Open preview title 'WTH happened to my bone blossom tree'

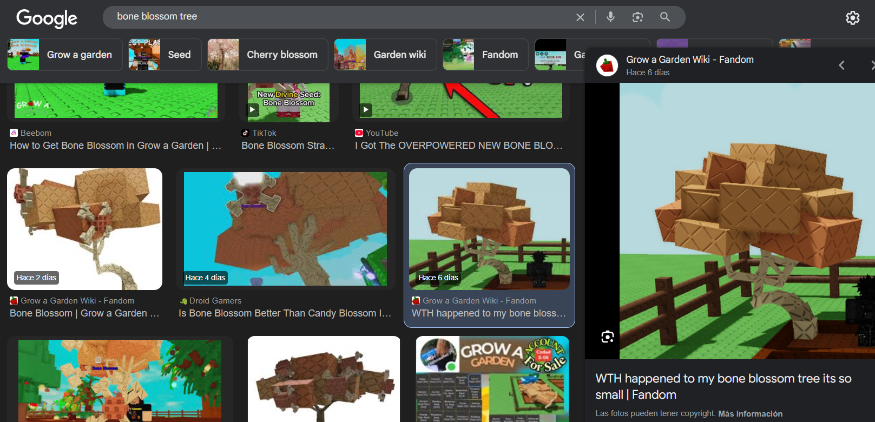point(723,386)
